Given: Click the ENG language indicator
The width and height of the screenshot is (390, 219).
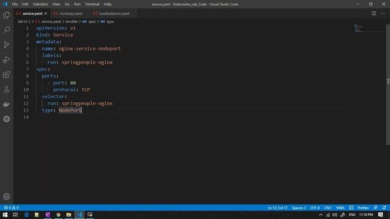Looking at the screenshot, I should click(x=352, y=215).
